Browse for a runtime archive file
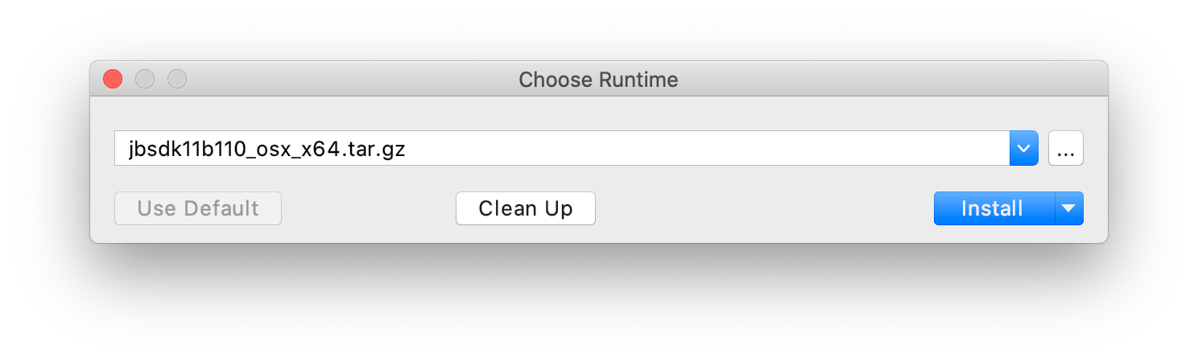1198x362 pixels. tap(1066, 148)
